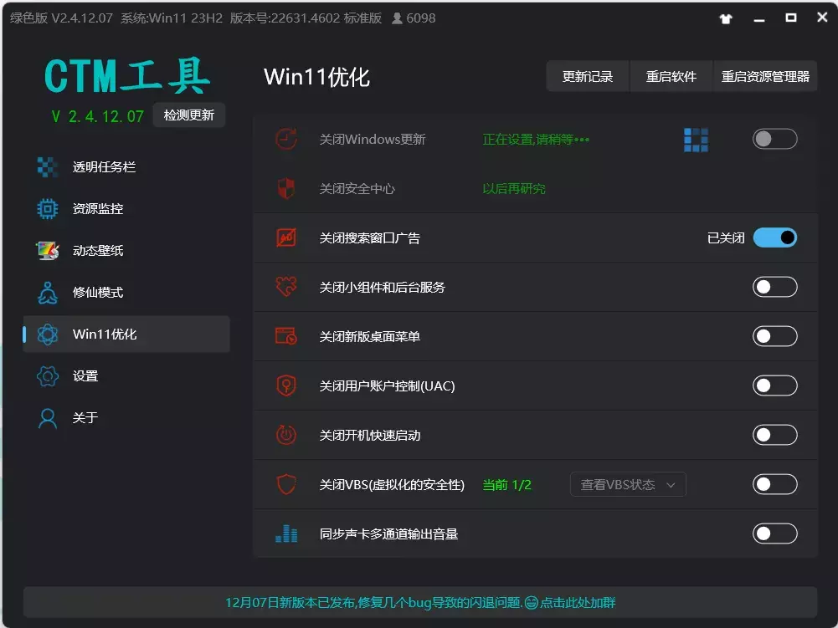Click the shield icon for 关闭VBS

[286, 484]
